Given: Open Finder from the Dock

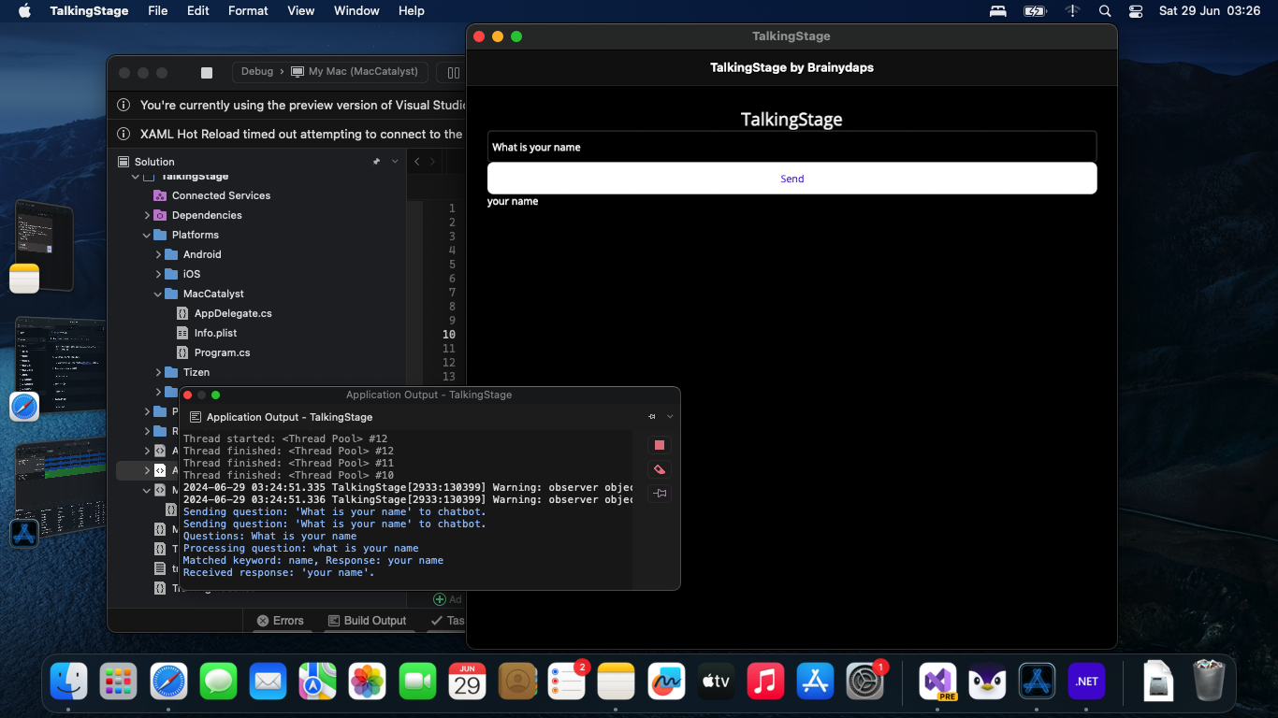Looking at the screenshot, I should 68,682.
